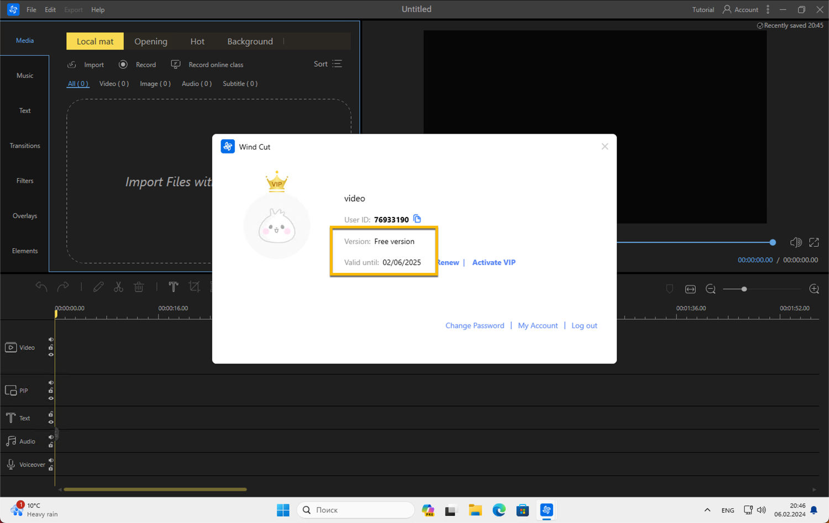Click the fit-timeline-to-width icon
Image resolution: width=829 pixels, height=523 pixels.
[x=690, y=289]
